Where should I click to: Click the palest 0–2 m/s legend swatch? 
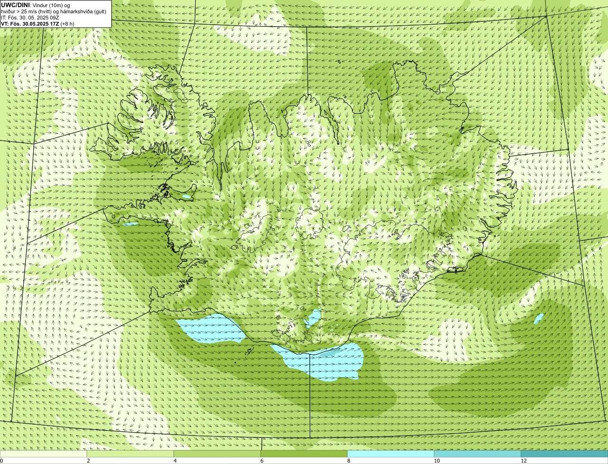[x=43, y=454]
